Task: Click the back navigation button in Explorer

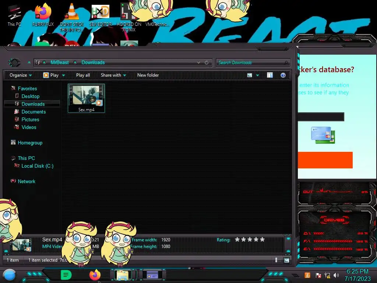Action: [14, 63]
